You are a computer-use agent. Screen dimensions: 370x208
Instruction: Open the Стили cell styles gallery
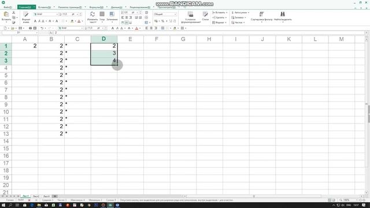click(x=205, y=16)
